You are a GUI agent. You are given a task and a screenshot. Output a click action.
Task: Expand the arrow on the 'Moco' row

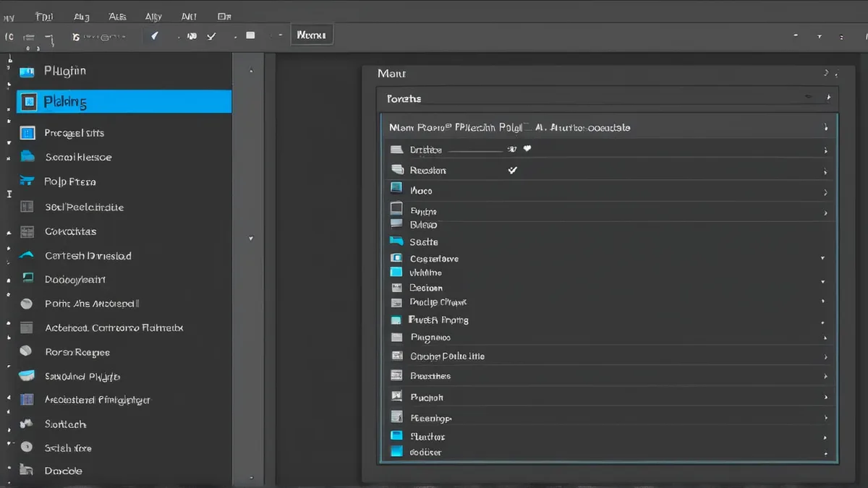tap(825, 193)
